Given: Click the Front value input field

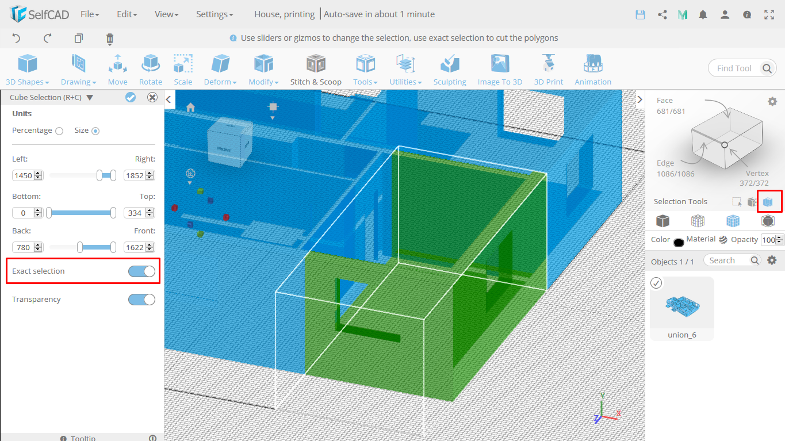Looking at the screenshot, I should (140, 247).
